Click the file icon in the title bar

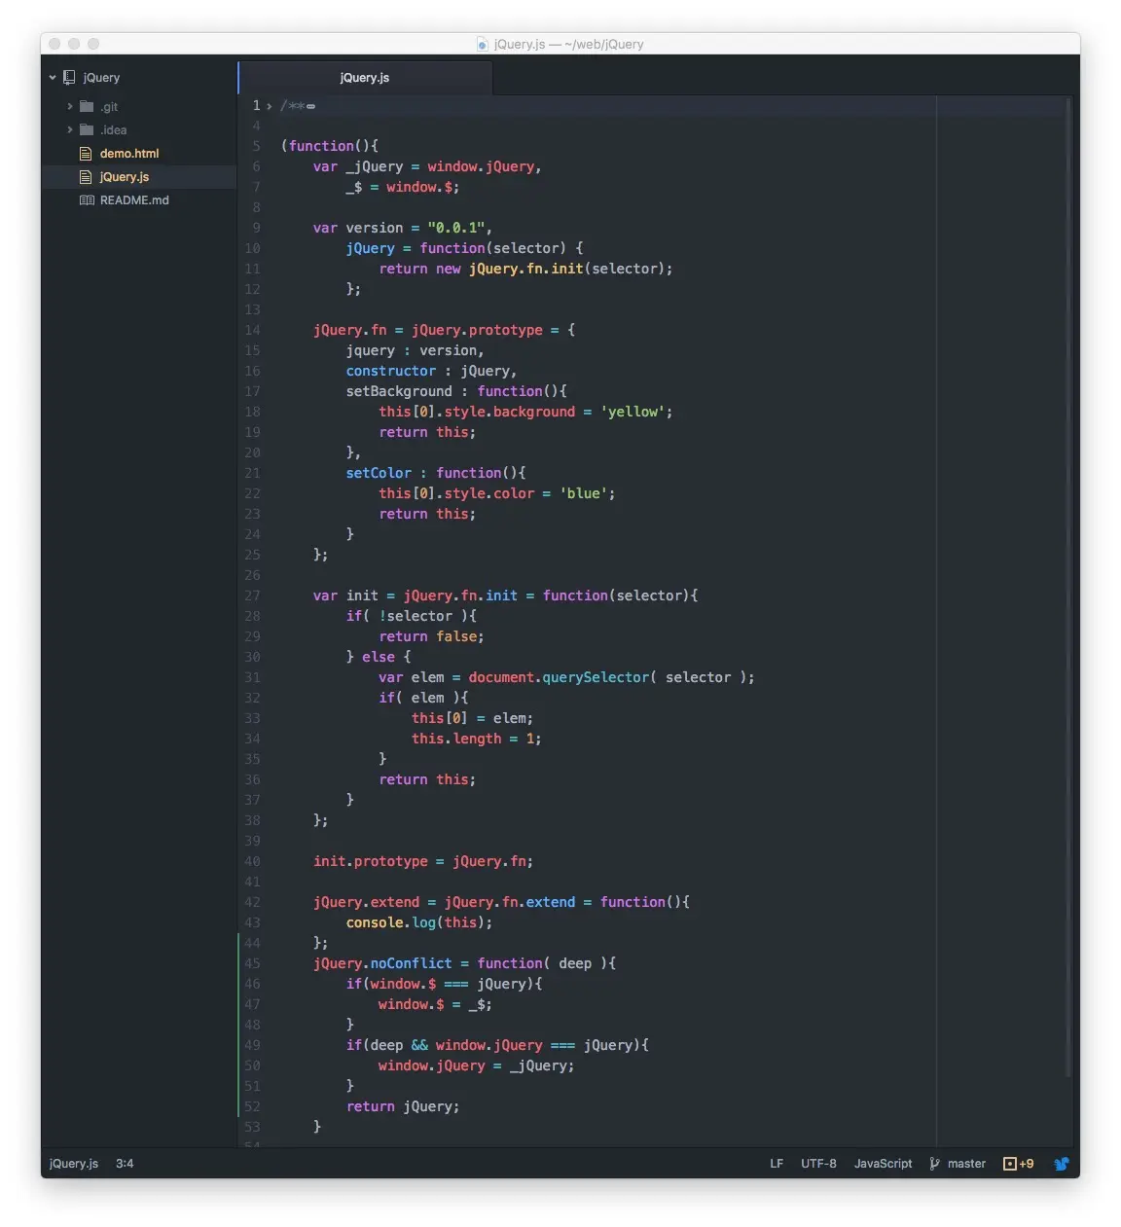coord(483,44)
